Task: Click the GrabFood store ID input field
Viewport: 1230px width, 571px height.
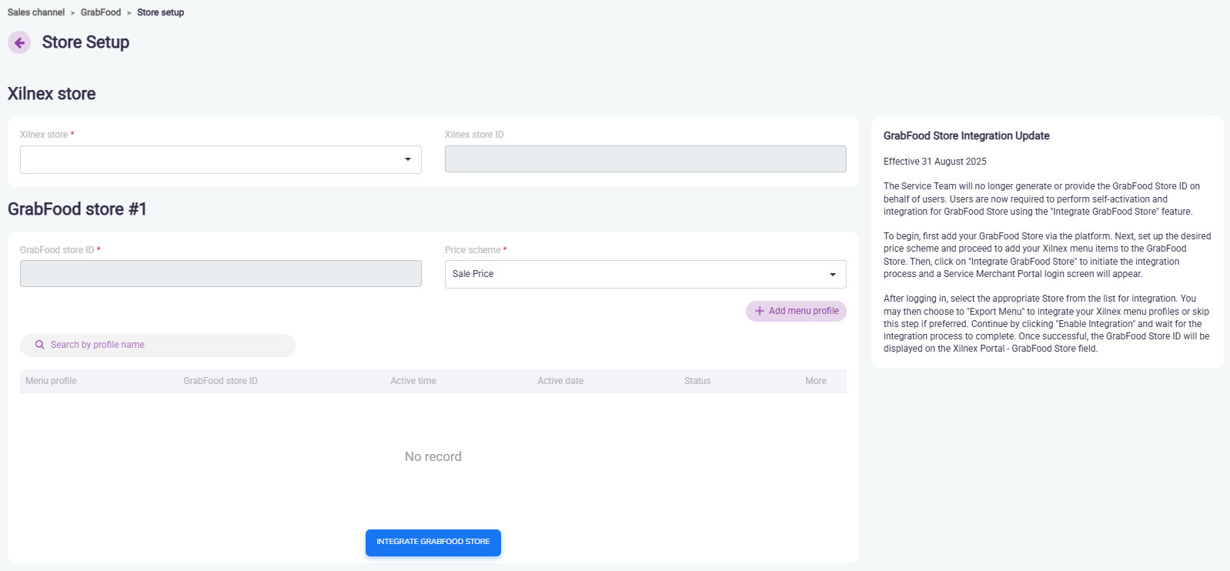Action: pyautogui.click(x=220, y=274)
